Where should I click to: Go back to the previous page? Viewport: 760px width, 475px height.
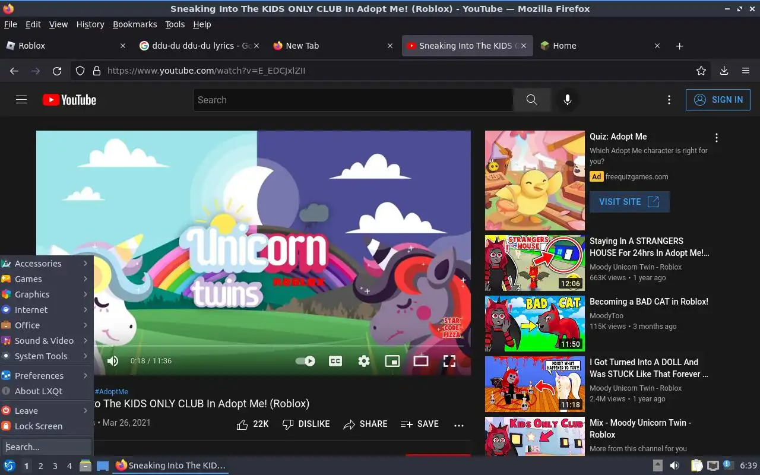(x=14, y=71)
